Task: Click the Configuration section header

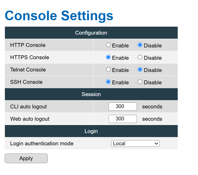Action: point(91,33)
